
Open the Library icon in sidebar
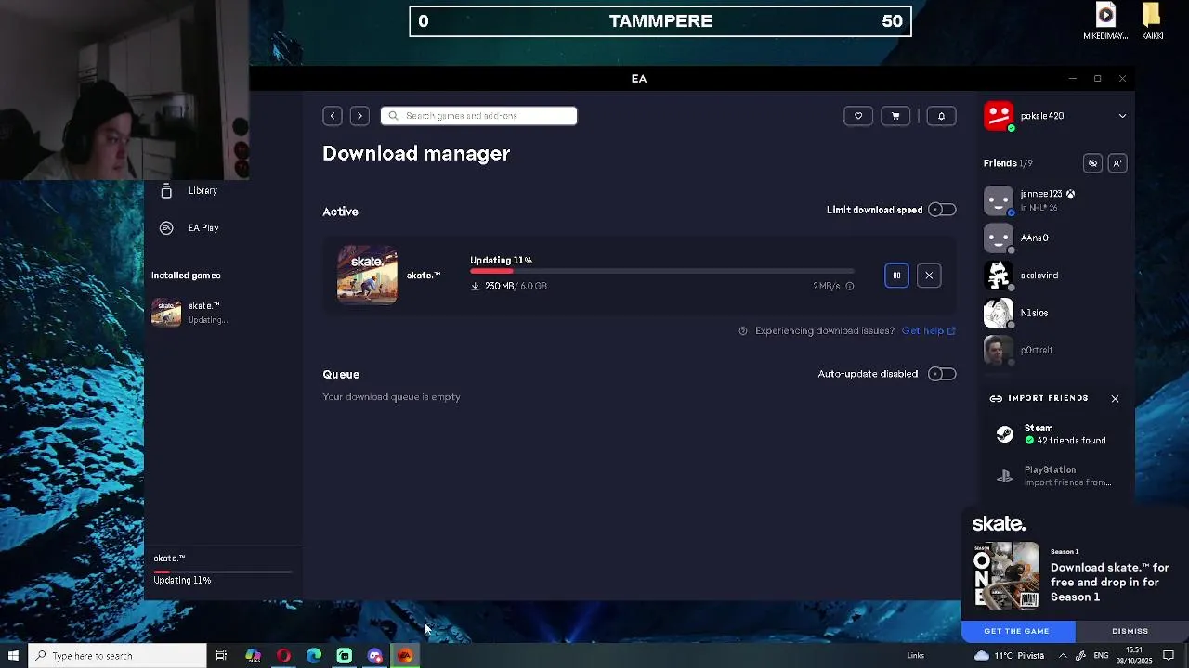166,191
